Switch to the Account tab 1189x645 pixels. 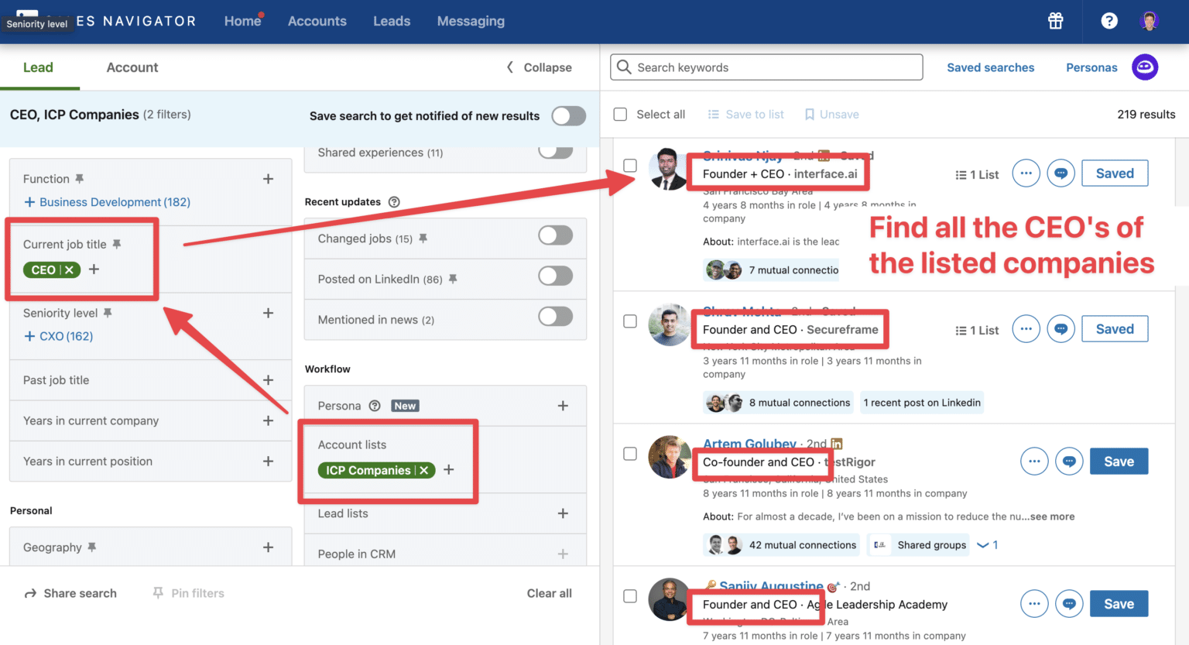point(132,67)
